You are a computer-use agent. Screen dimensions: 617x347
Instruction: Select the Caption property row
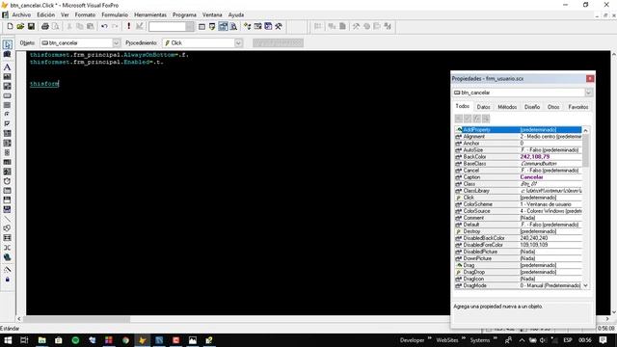coord(519,177)
